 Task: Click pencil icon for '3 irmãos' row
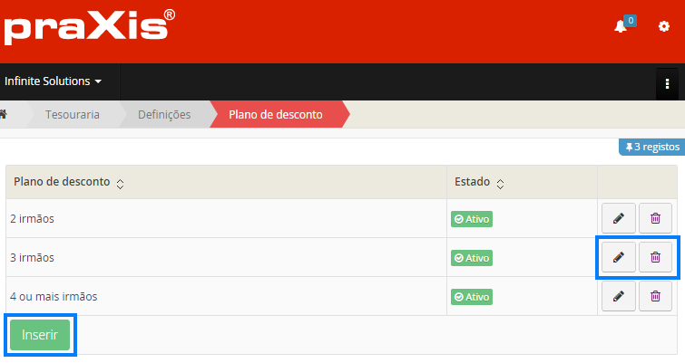619,257
